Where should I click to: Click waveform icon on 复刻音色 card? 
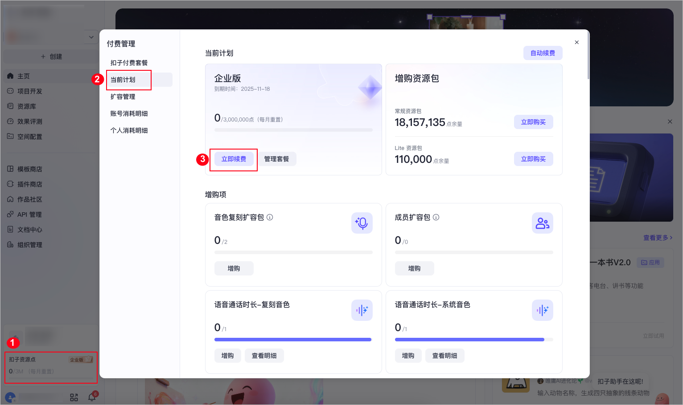click(x=362, y=310)
